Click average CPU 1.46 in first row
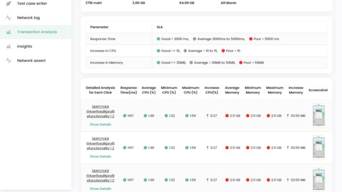The image size is (342, 192). click(x=151, y=116)
